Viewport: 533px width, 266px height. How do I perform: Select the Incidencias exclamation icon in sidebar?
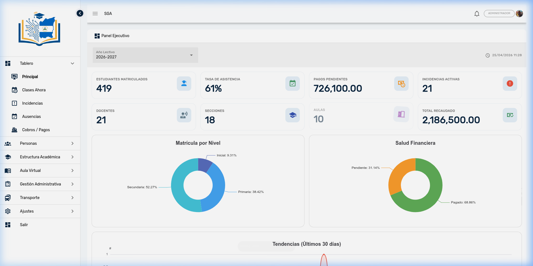click(14, 103)
